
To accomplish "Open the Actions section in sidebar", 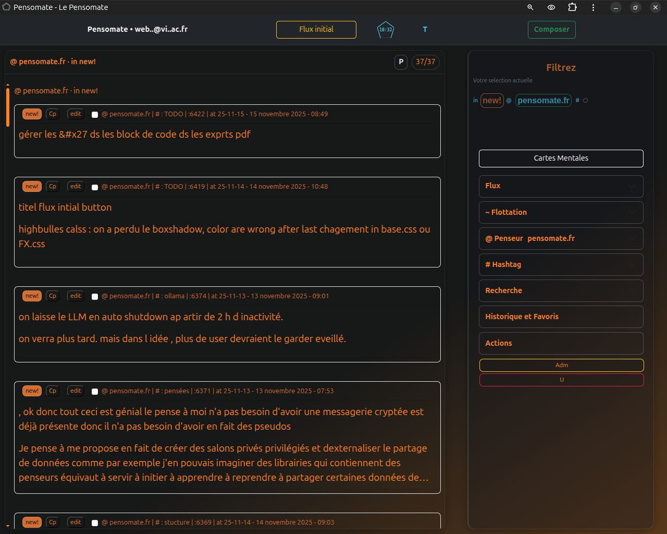I will (561, 343).
